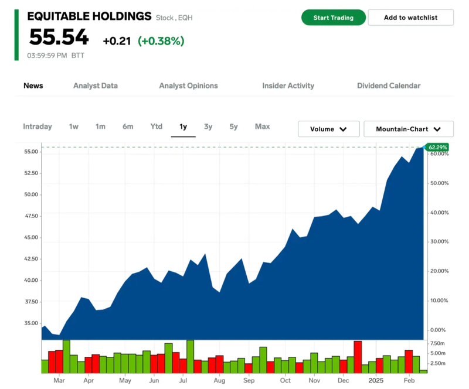The width and height of the screenshot is (469, 389).
Task: Switch chart range to 1w
Action: [x=74, y=127]
